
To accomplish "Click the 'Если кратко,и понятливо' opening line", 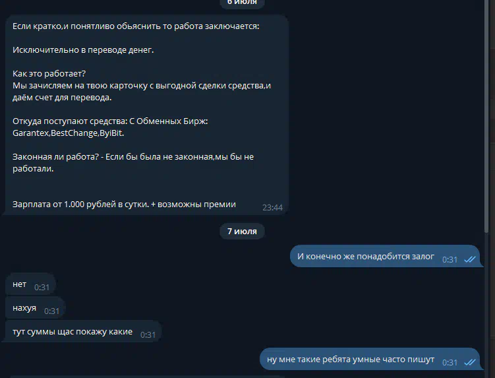I will pos(136,26).
